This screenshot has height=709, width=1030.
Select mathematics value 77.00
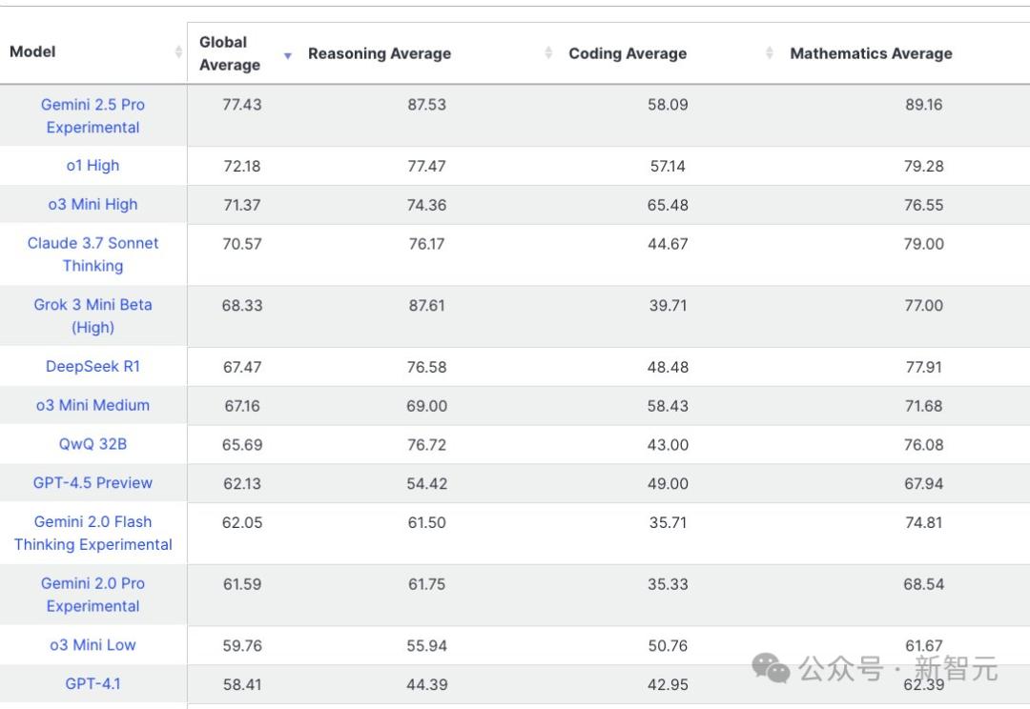[x=923, y=305]
